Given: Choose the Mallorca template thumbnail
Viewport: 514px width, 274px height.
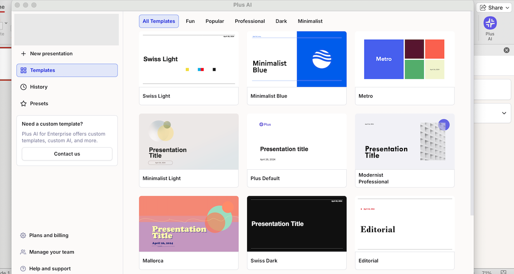Looking at the screenshot, I should (189, 224).
